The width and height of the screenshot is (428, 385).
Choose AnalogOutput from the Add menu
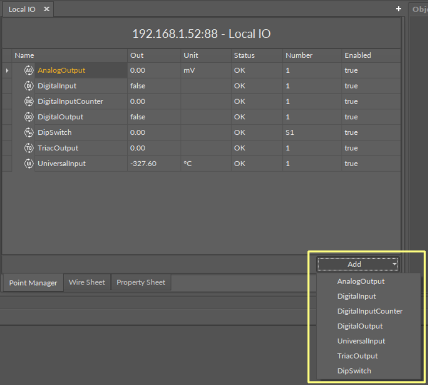pyautogui.click(x=360, y=282)
